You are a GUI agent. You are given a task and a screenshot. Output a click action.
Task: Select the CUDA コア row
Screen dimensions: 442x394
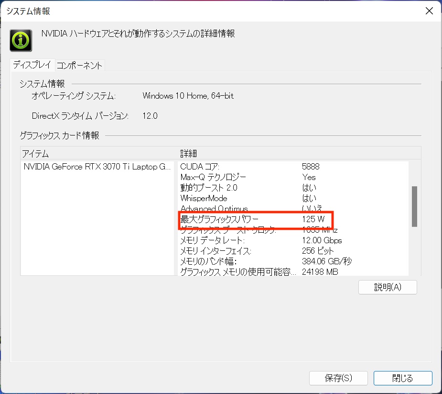(293, 167)
